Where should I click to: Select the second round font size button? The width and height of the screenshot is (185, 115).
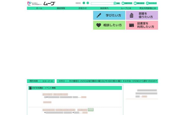[x=88, y=3]
